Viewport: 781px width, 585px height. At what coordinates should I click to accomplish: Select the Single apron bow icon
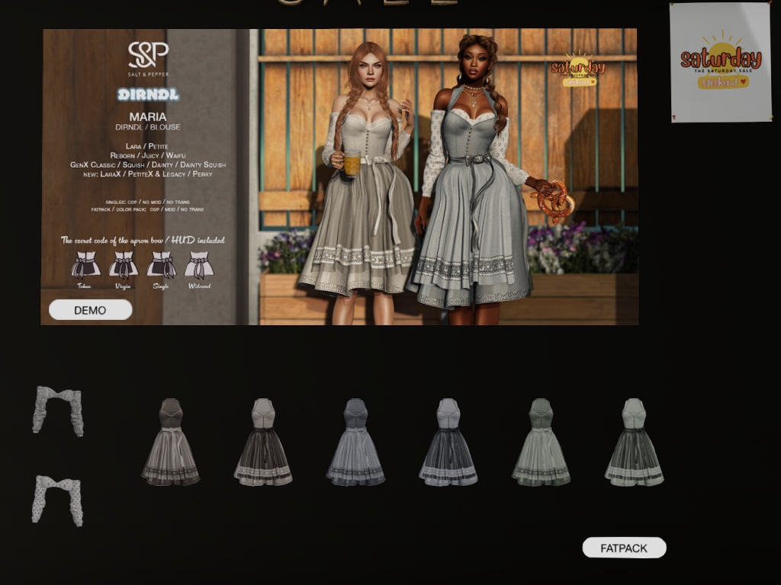coord(162,265)
